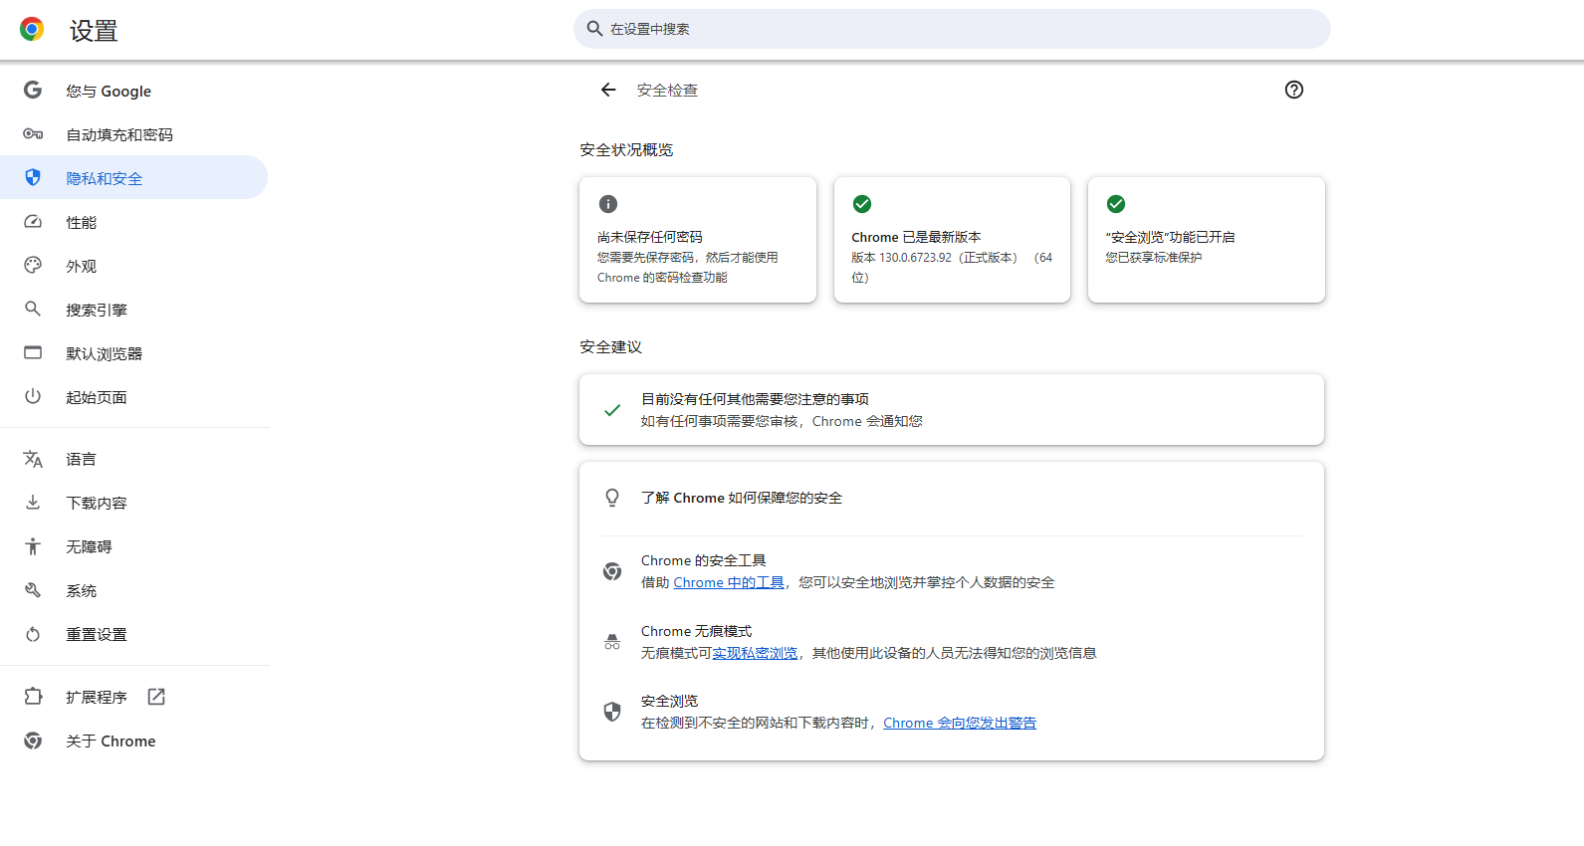Click 目前没有任何其他需要您注意的事项 text
The width and height of the screenshot is (1584, 846).
pyautogui.click(x=755, y=398)
